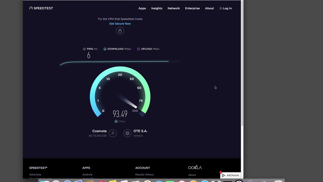Click the About link under the Ookla logo

[x=192, y=175]
